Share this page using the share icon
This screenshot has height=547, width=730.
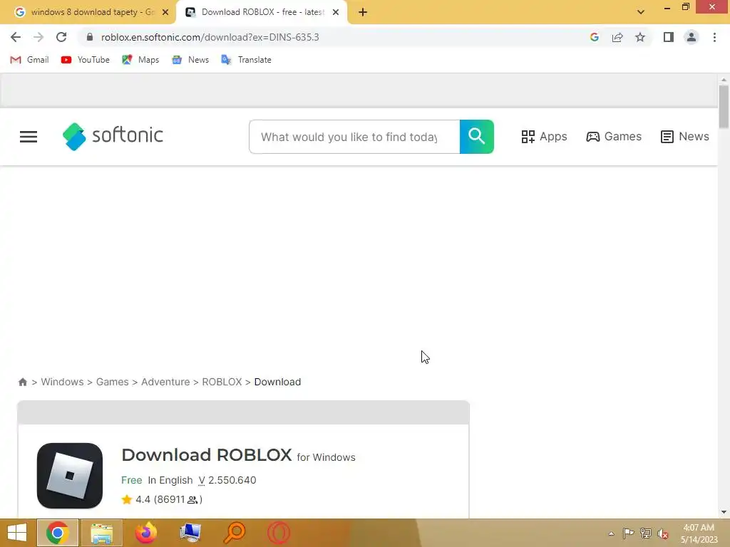coord(617,37)
